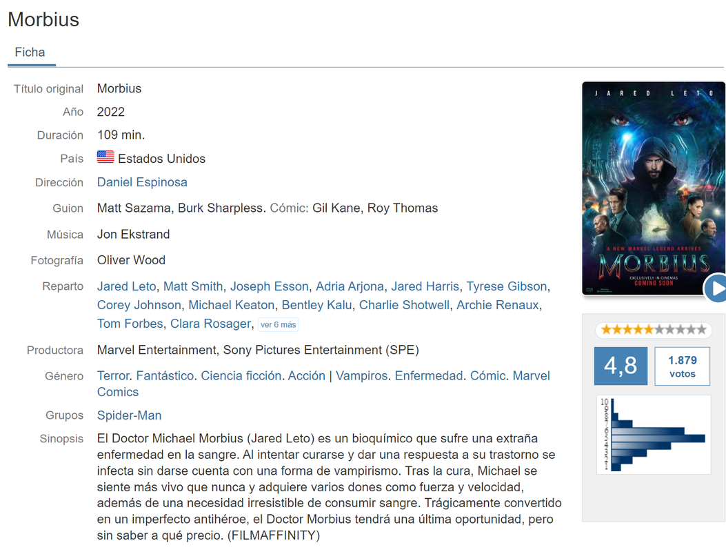
Task: Select the Ficha tab
Action: 30,52
